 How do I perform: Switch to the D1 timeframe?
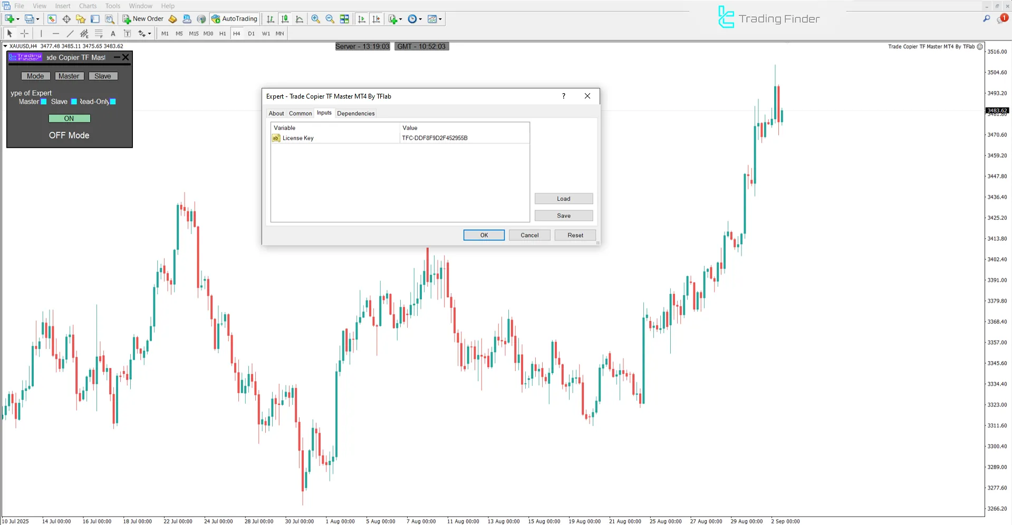(x=252, y=33)
